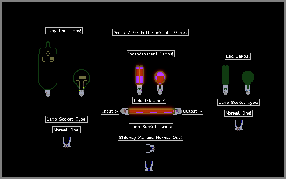Select the Incandenscent Lamps! label
Screen dimensions: 286x179
(x=150, y=54)
